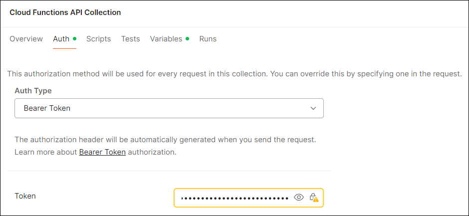The image size is (469, 216).
Task: Reveal the token with the eye icon
Action: point(299,197)
